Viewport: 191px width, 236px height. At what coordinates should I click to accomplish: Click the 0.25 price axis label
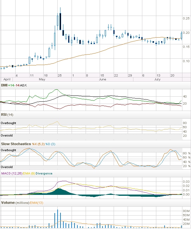click(x=186, y=18)
